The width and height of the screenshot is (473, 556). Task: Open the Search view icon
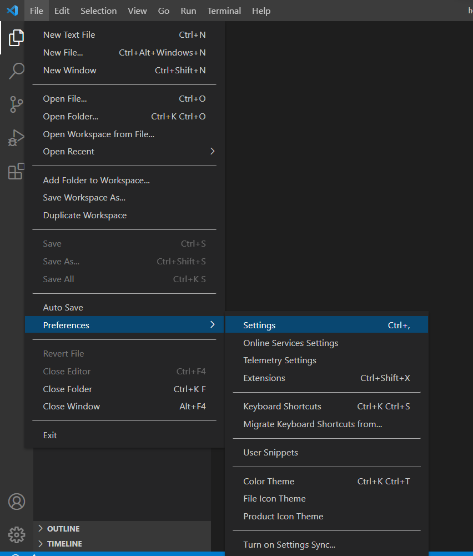pos(16,71)
